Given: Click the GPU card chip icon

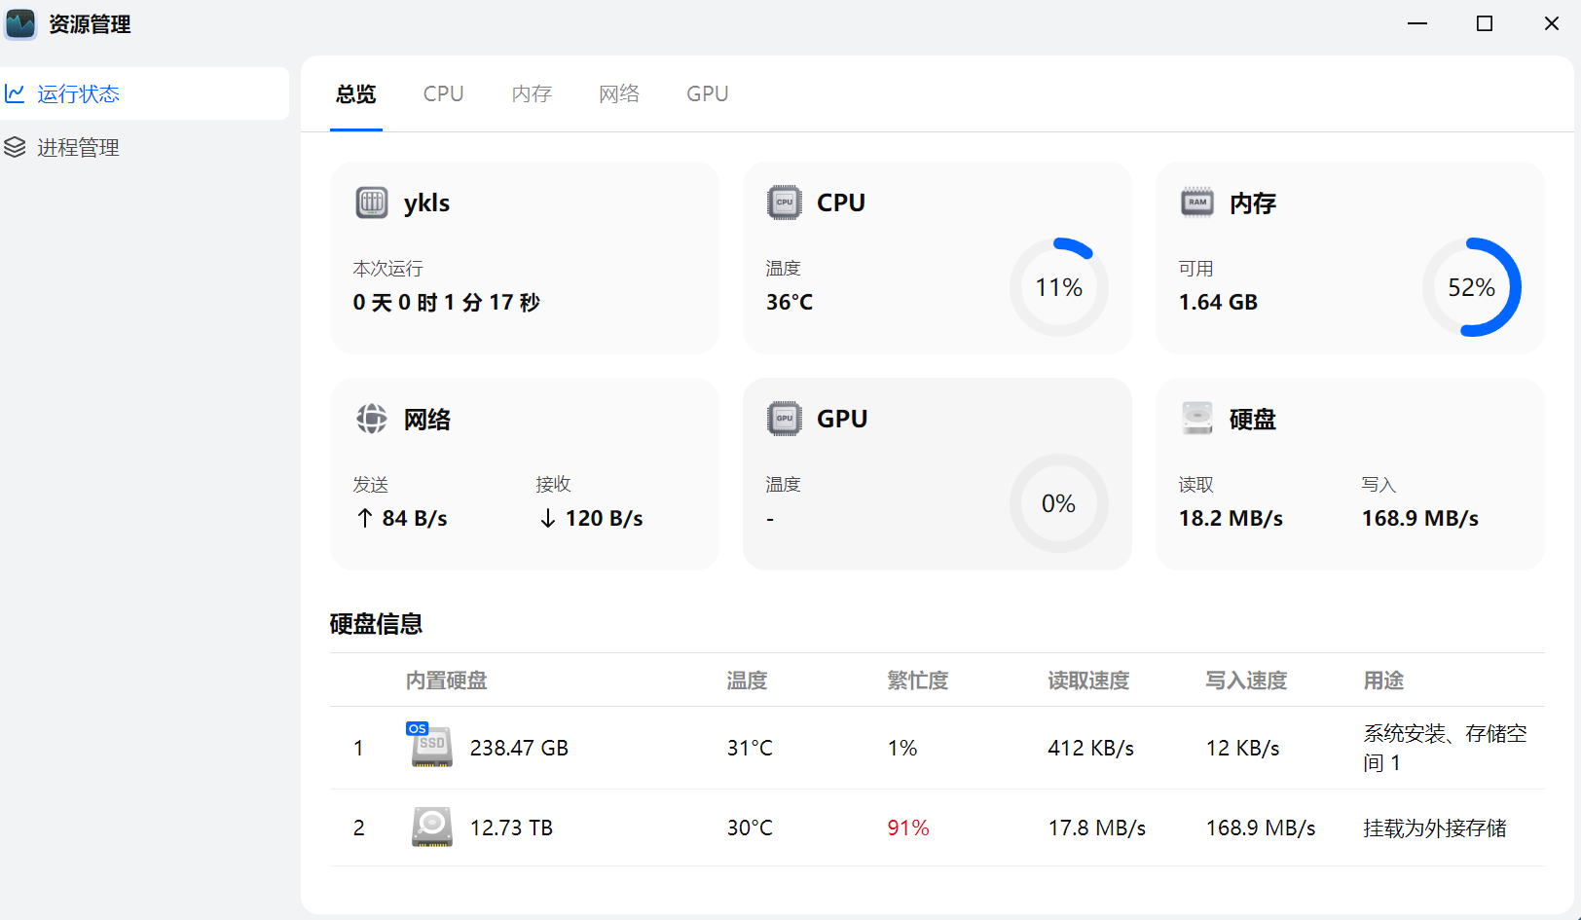Looking at the screenshot, I should click(x=785, y=419).
